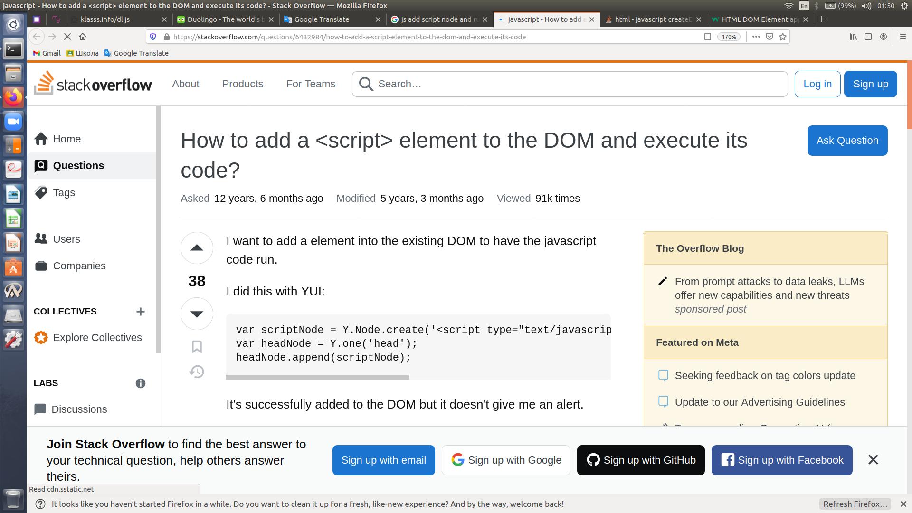
Task: Click the Firefox home icon
Action: [83, 37]
